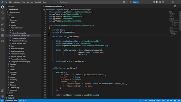Screen dimensions: 181x102
Task: Click the remote window icon in status bar
Action: coord(2,101)
